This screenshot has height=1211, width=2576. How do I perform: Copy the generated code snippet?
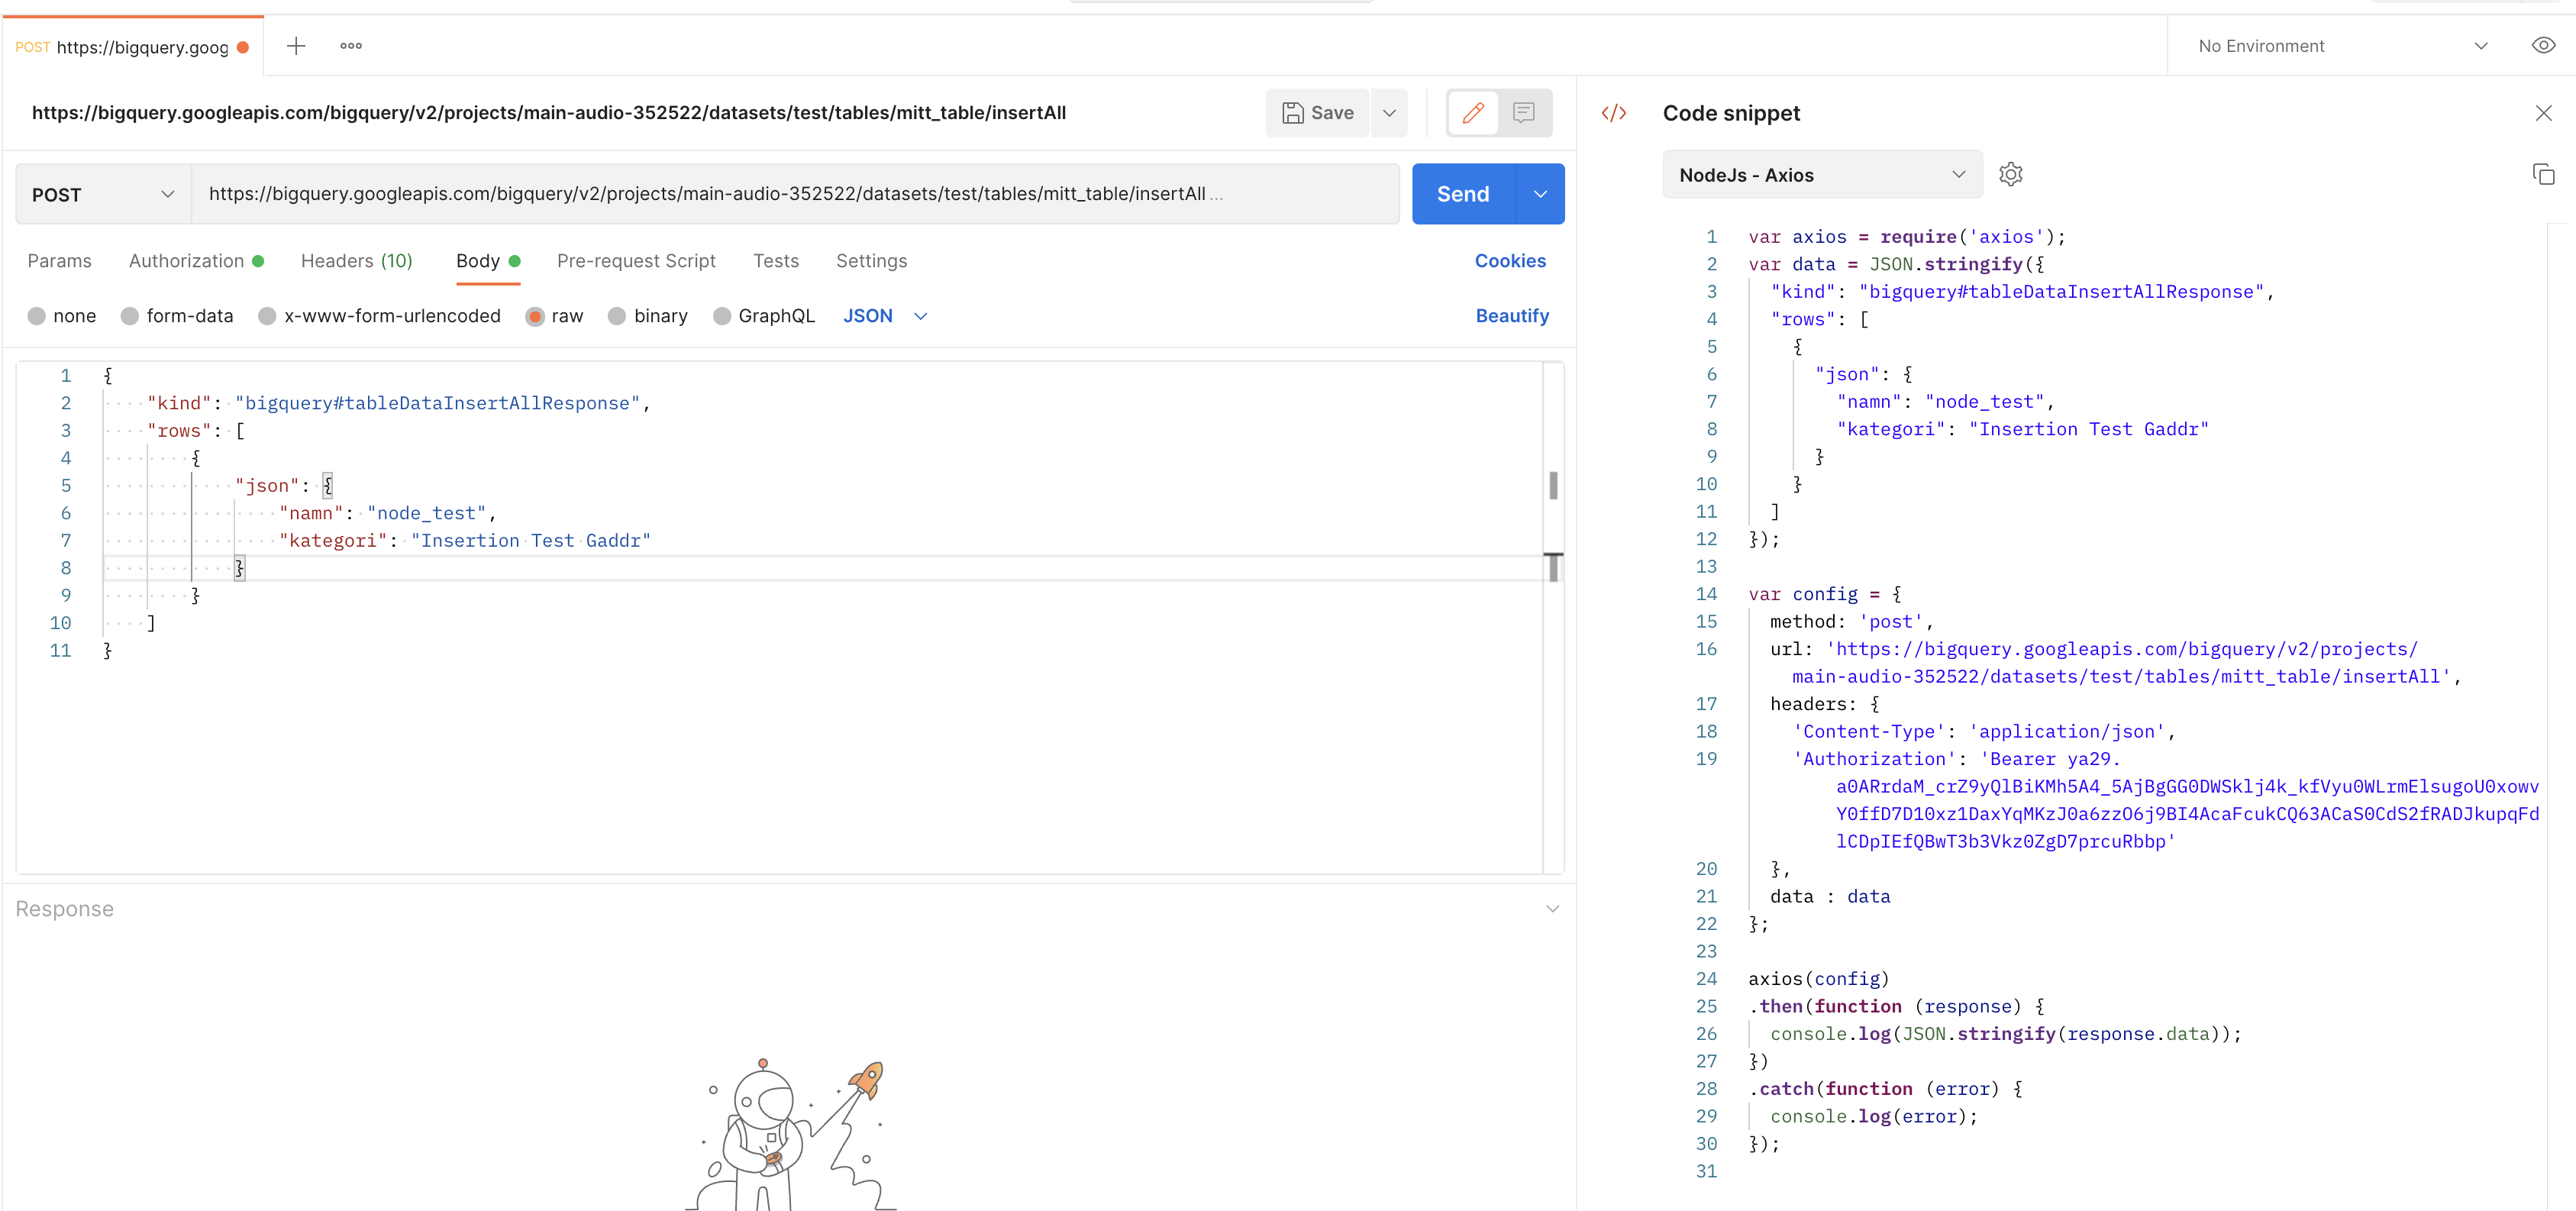click(2544, 174)
